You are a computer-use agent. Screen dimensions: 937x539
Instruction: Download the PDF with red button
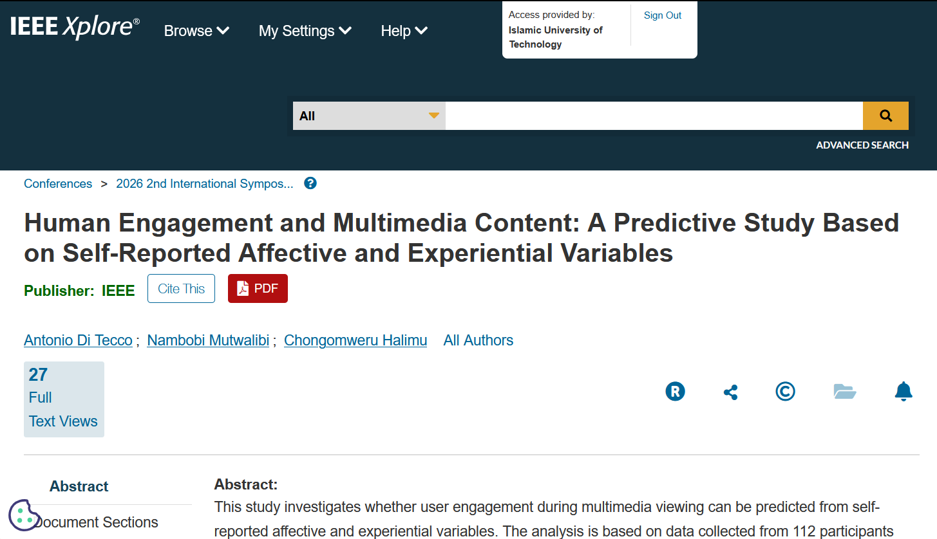[258, 288]
